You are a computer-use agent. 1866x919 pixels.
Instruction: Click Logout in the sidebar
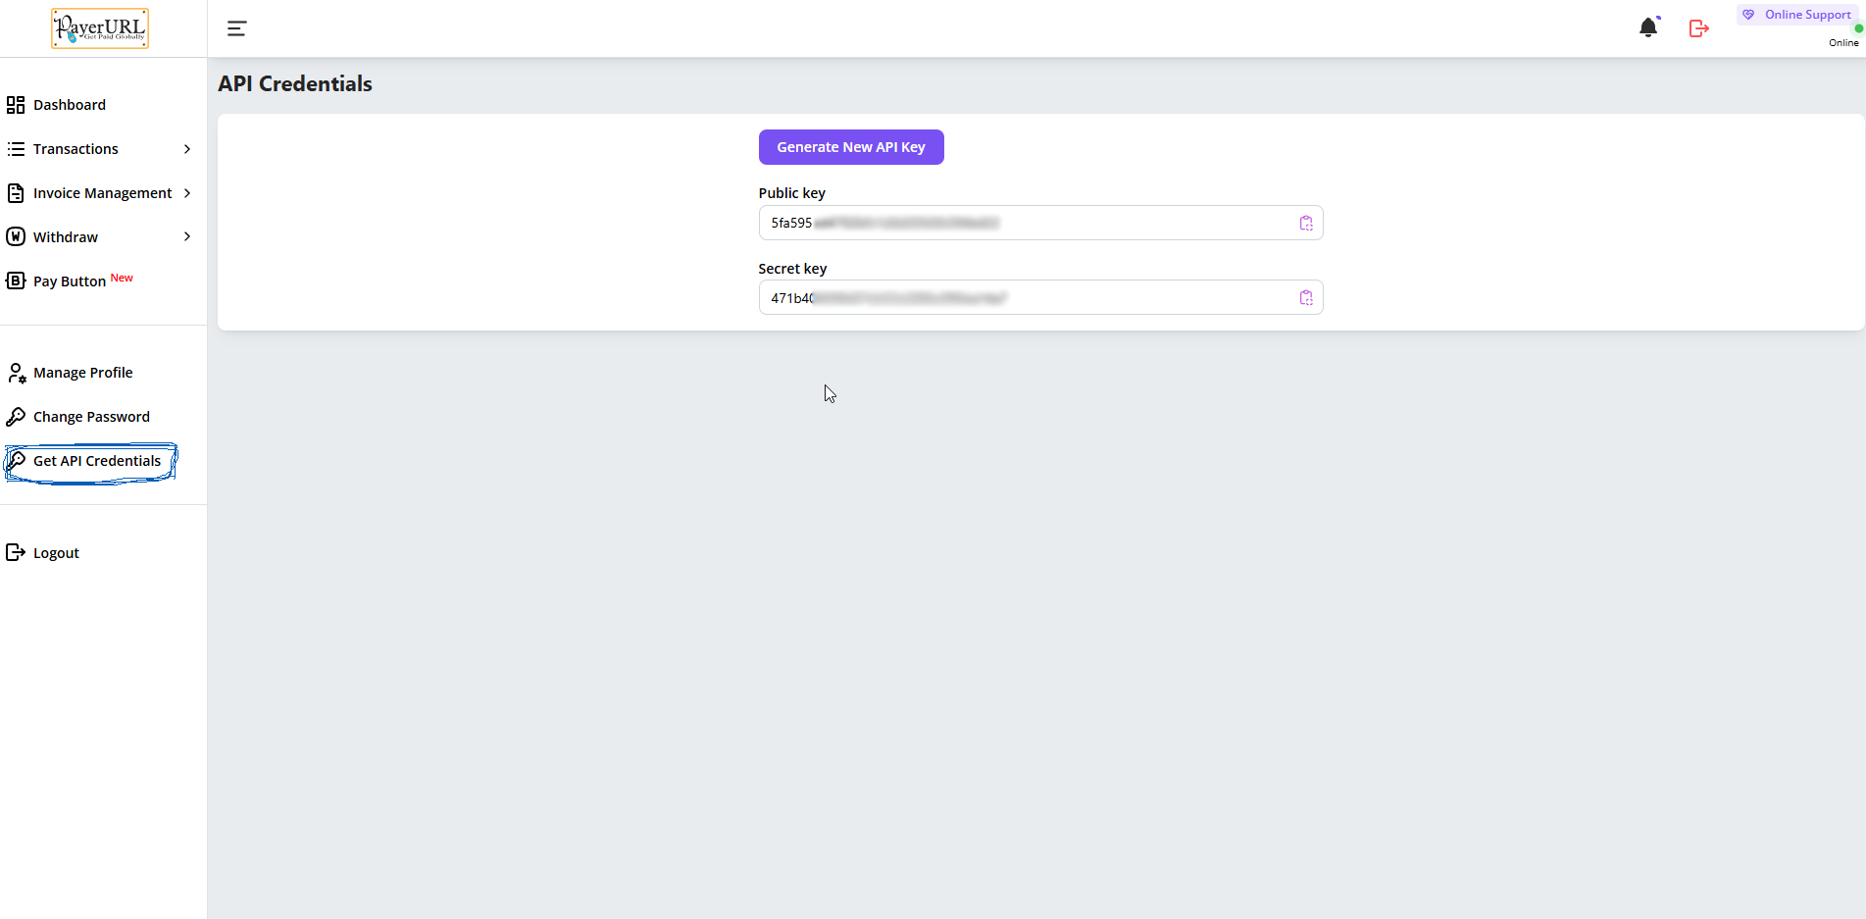point(56,553)
